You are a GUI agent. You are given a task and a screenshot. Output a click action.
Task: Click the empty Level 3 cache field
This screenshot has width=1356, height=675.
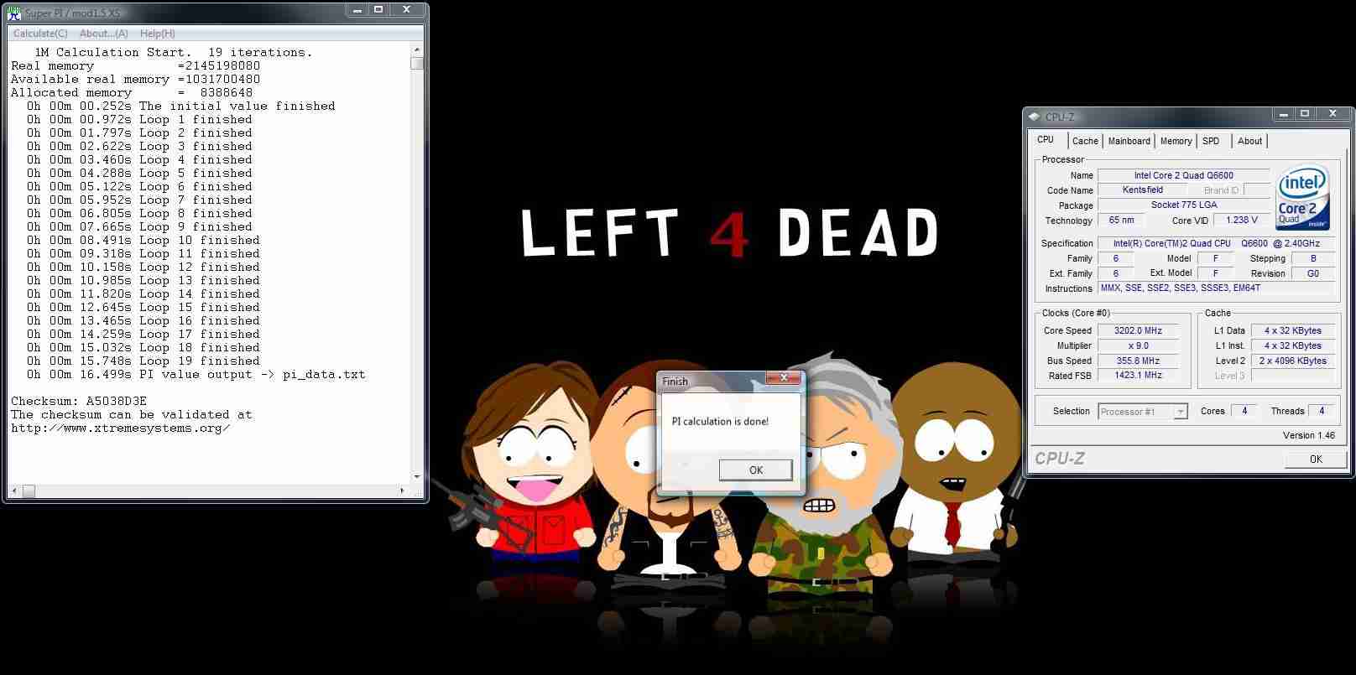(x=1292, y=376)
